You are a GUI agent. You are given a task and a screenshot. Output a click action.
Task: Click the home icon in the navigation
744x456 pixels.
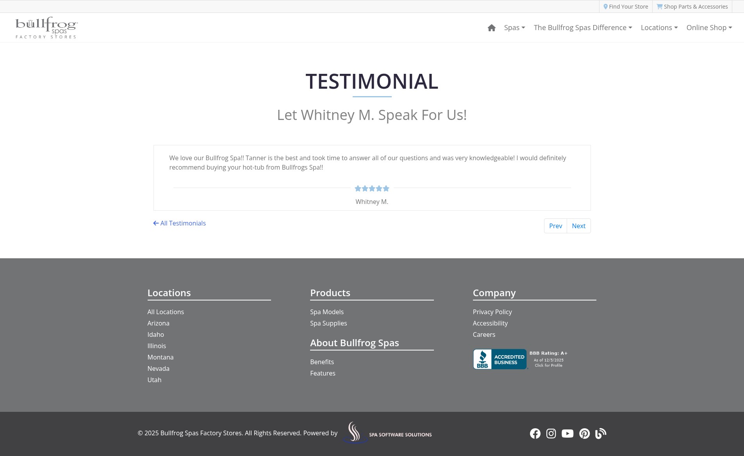(x=491, y=28)
